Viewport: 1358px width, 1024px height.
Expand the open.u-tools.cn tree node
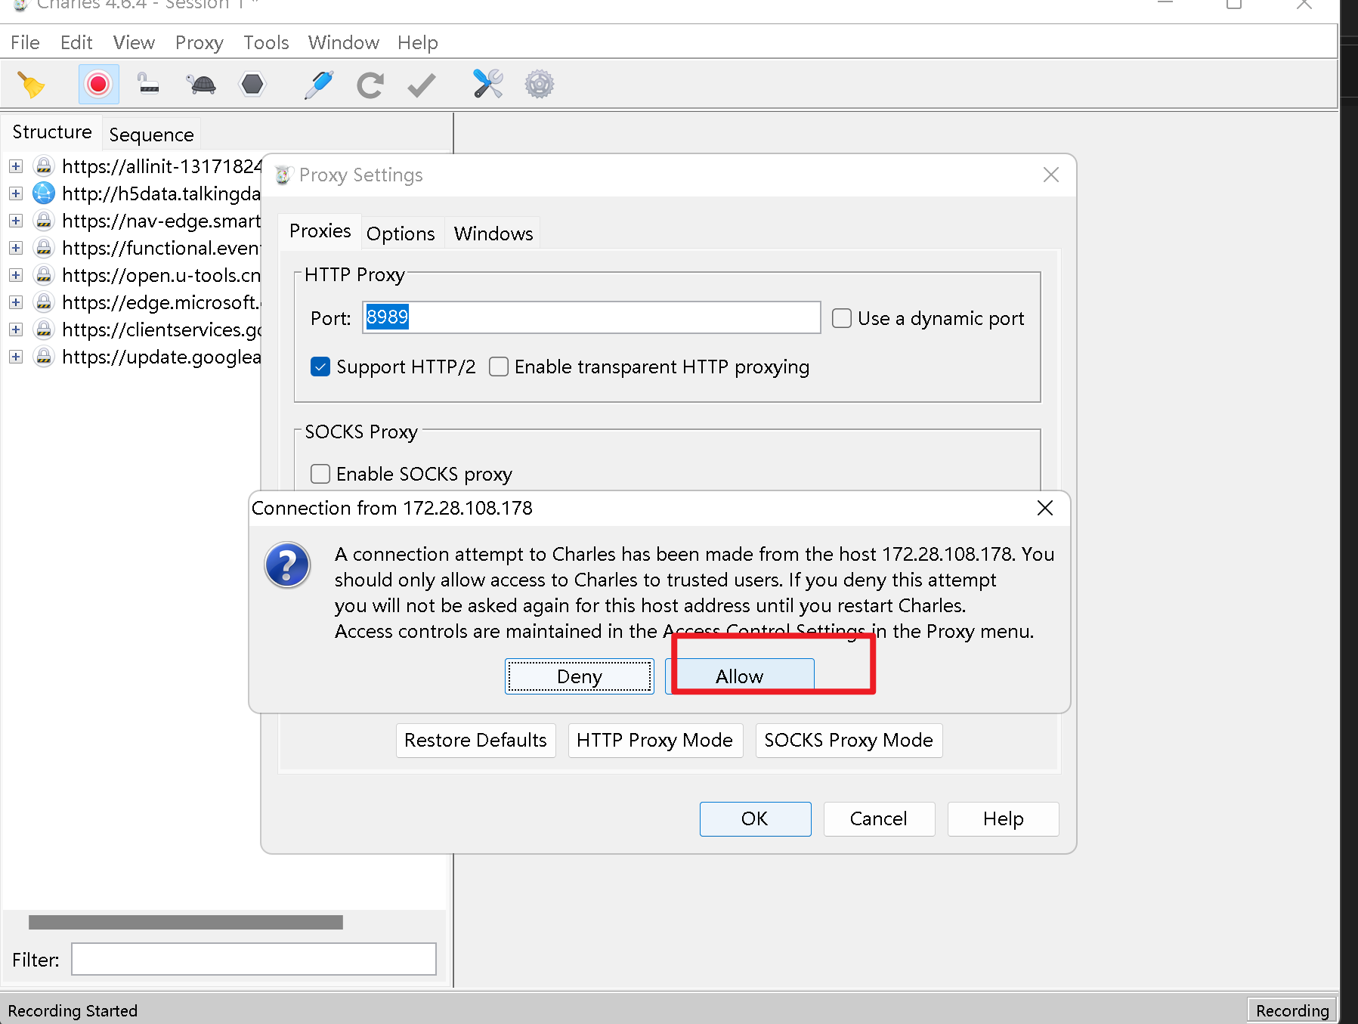tap(16, 275)
